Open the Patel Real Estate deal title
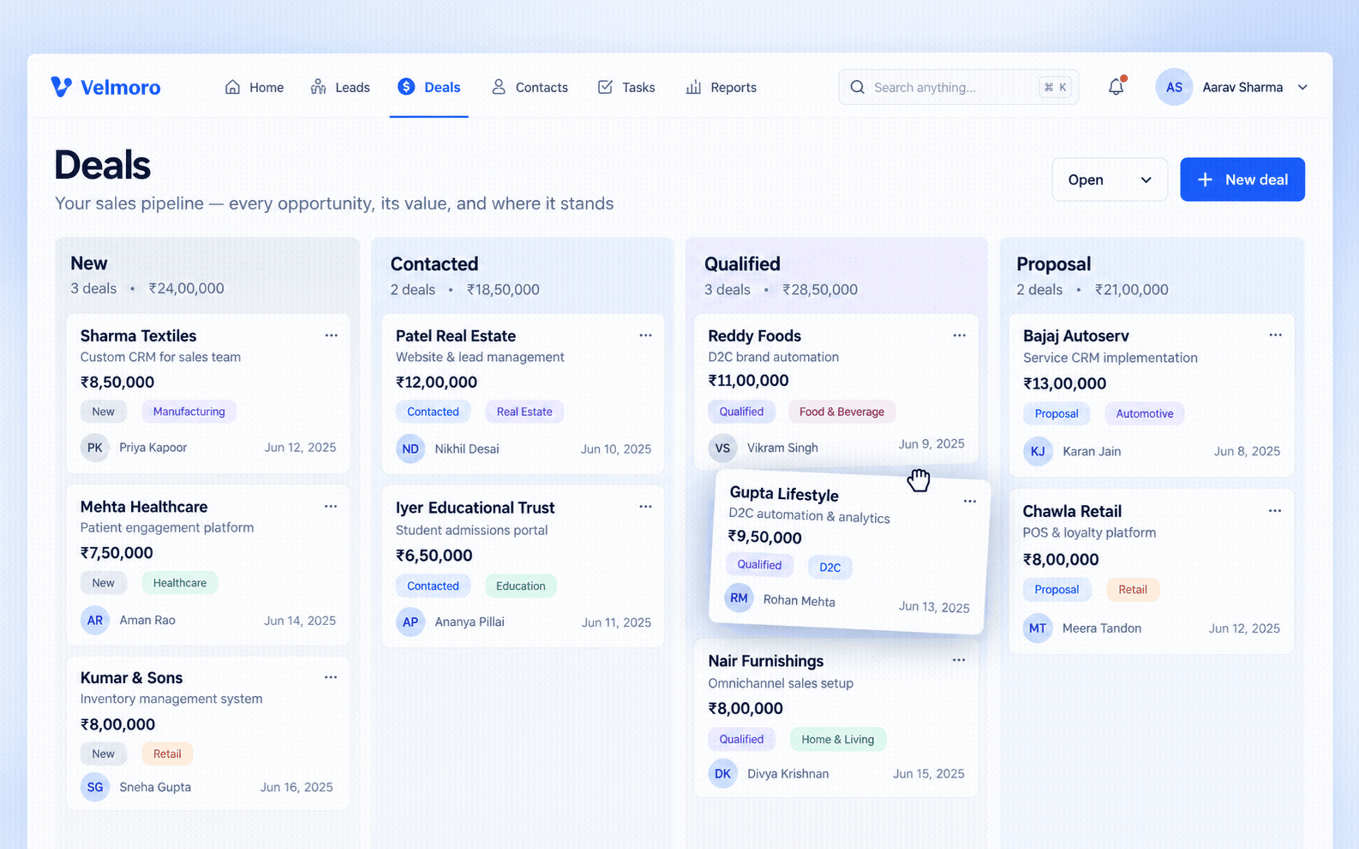 [x=455, y=336]
